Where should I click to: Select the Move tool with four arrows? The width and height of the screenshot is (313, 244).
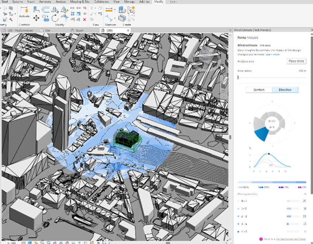36,18
